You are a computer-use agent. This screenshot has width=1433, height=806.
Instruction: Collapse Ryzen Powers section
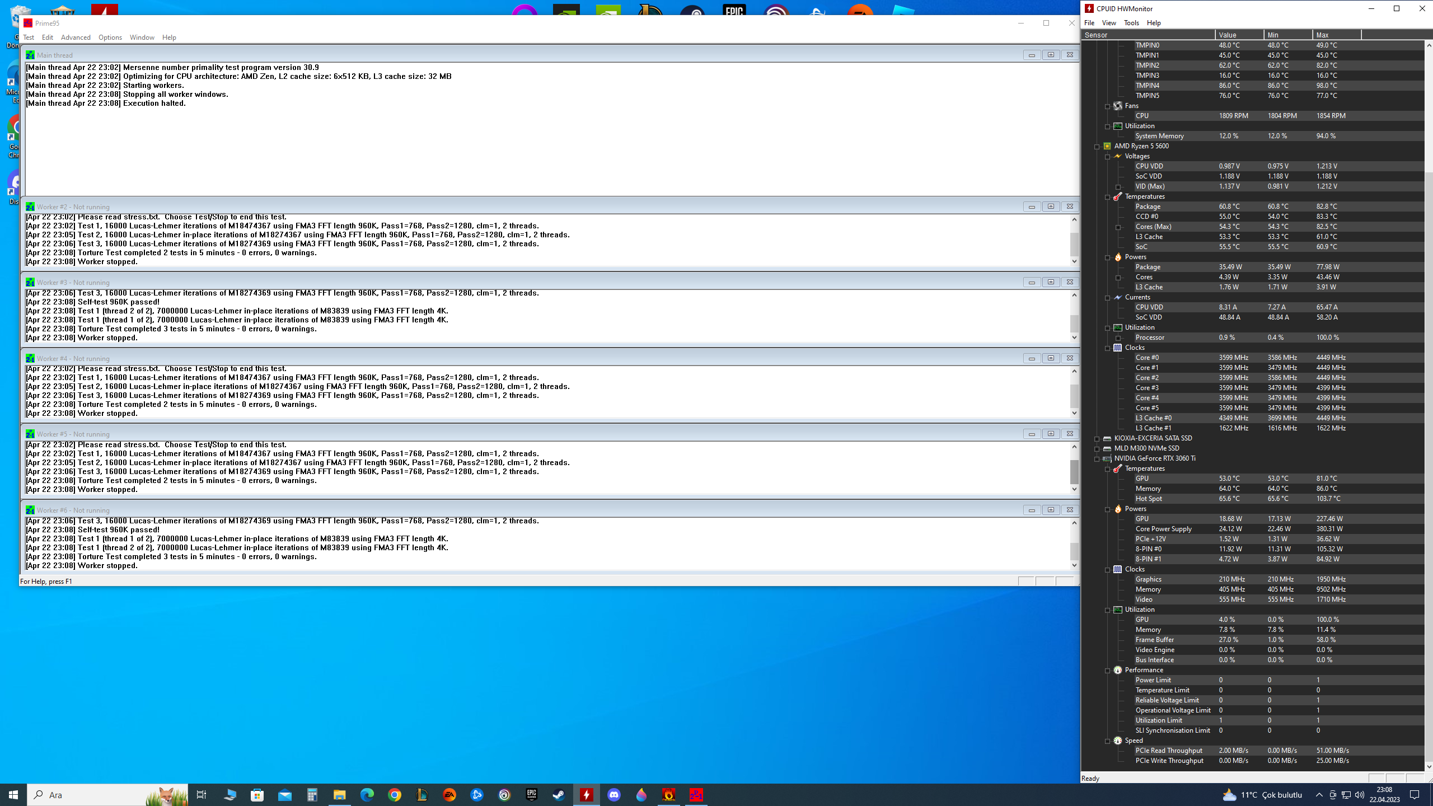coord(1107,257)
